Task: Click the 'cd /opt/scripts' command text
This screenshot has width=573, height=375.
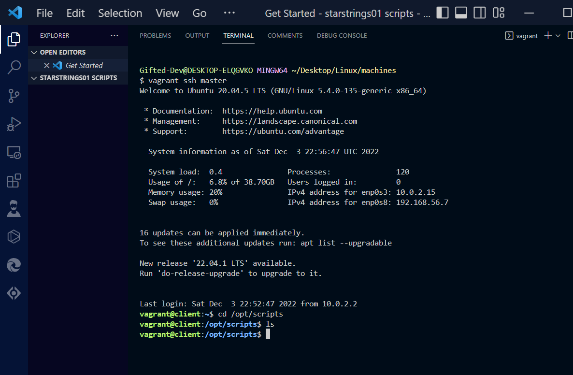Action: 251,314
